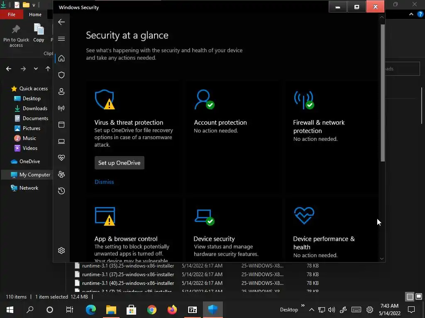Open Device security heading
Screen dimensions: 425x318
point(214,239)
